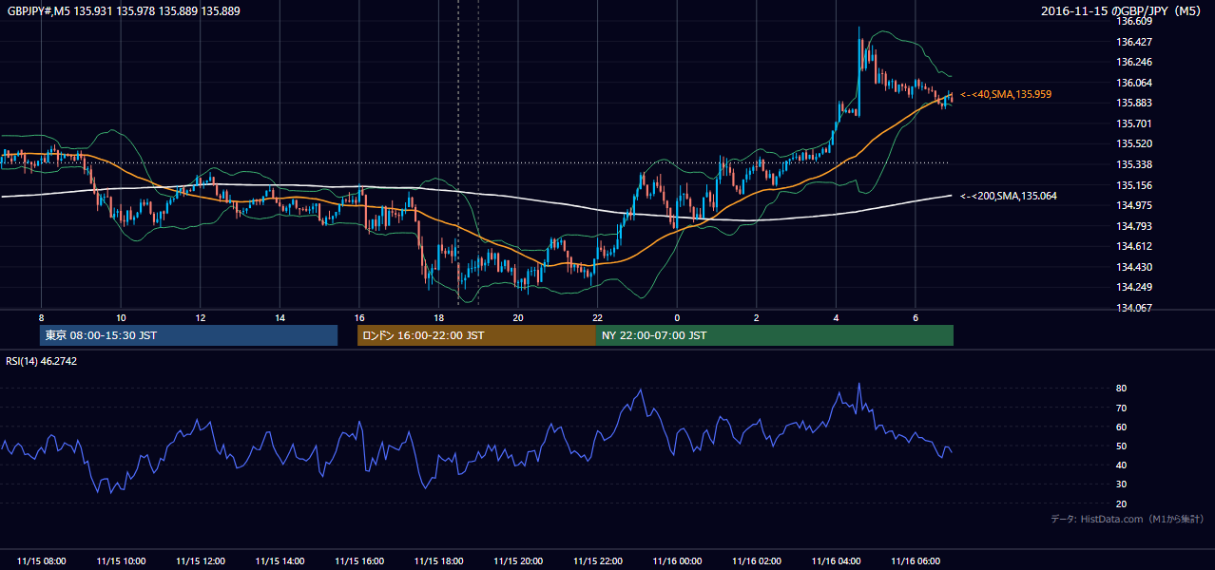
Task: Click the 11/16 02:00 time axis label
Action: (x=757, y=561)
